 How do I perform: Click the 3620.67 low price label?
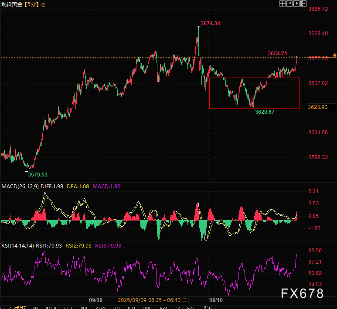pyautogui.click(x=265, y=112)
